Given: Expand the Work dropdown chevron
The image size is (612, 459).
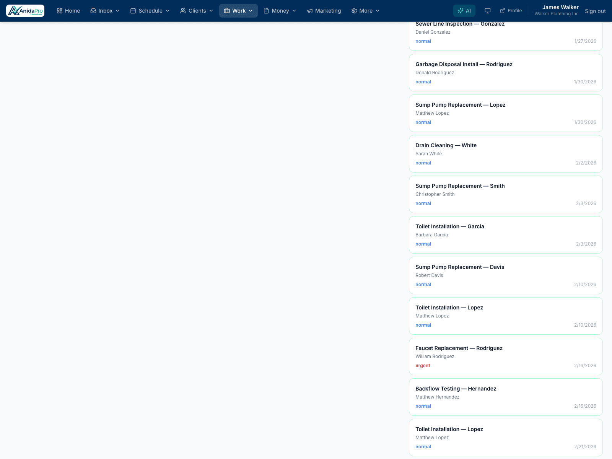Looking at the screenshot, I should coord(251,11).
